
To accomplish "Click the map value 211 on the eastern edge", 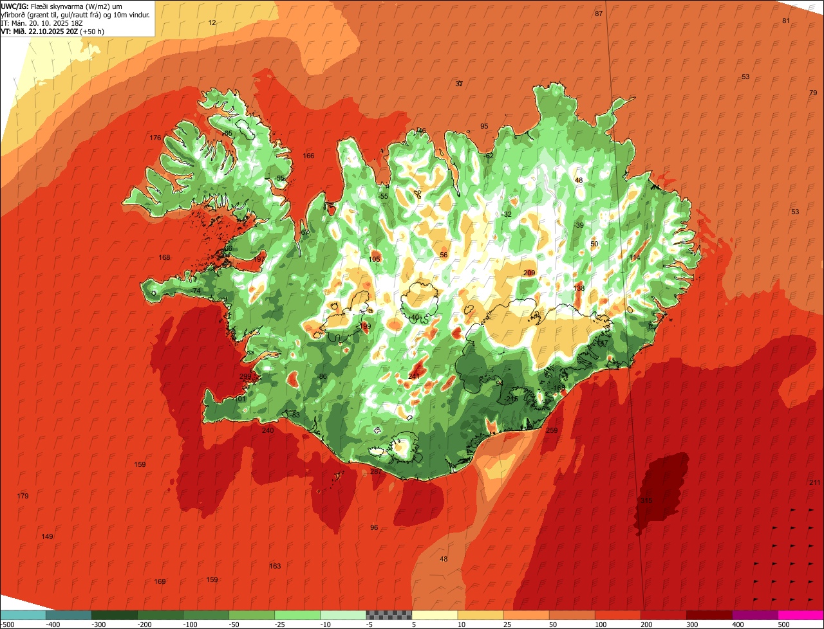I will [x=815, y=483].
